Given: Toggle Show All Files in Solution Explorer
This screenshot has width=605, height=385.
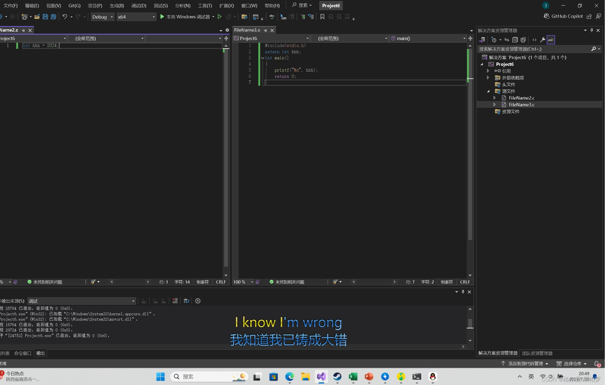Looking at the screenshot, I should point(523,40).
